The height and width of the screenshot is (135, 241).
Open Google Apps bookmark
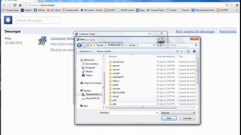(11, 10)
